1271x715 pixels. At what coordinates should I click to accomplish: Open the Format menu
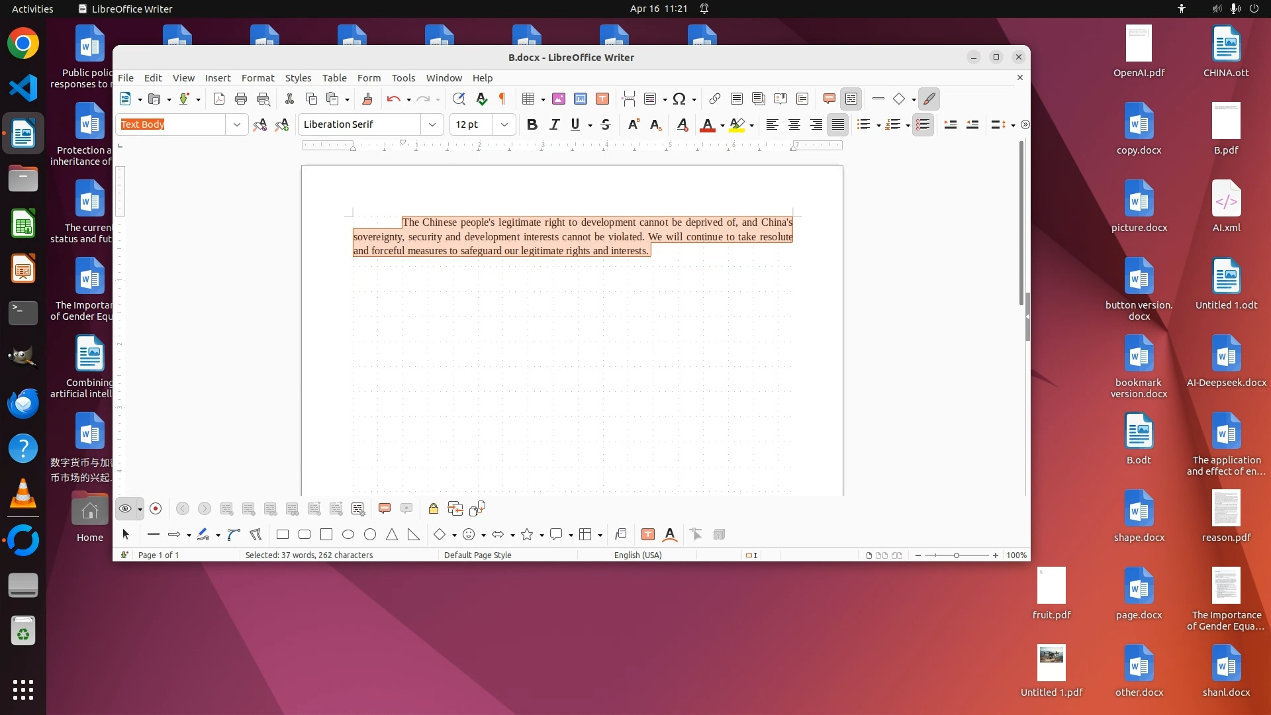[258, 78]
